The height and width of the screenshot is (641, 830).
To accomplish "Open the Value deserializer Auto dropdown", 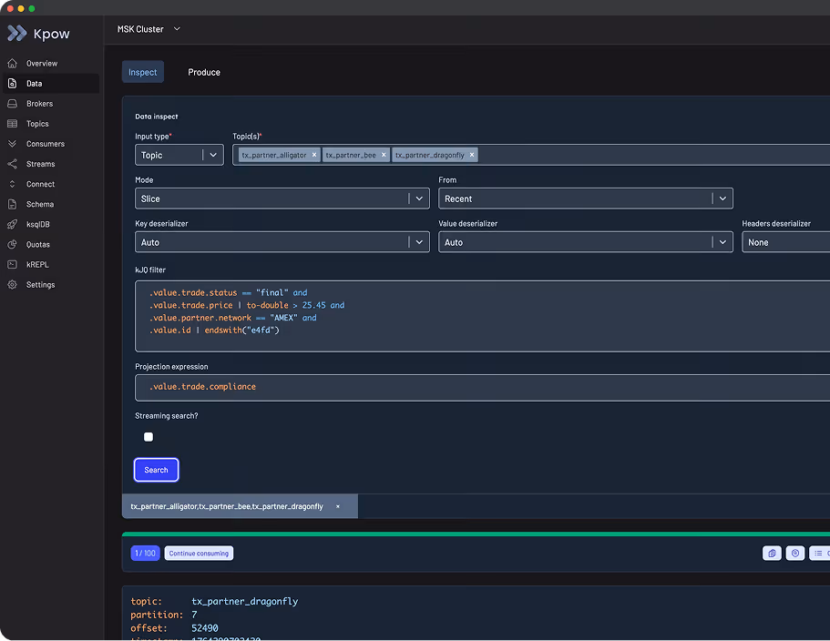I will [x=586, y=242].
